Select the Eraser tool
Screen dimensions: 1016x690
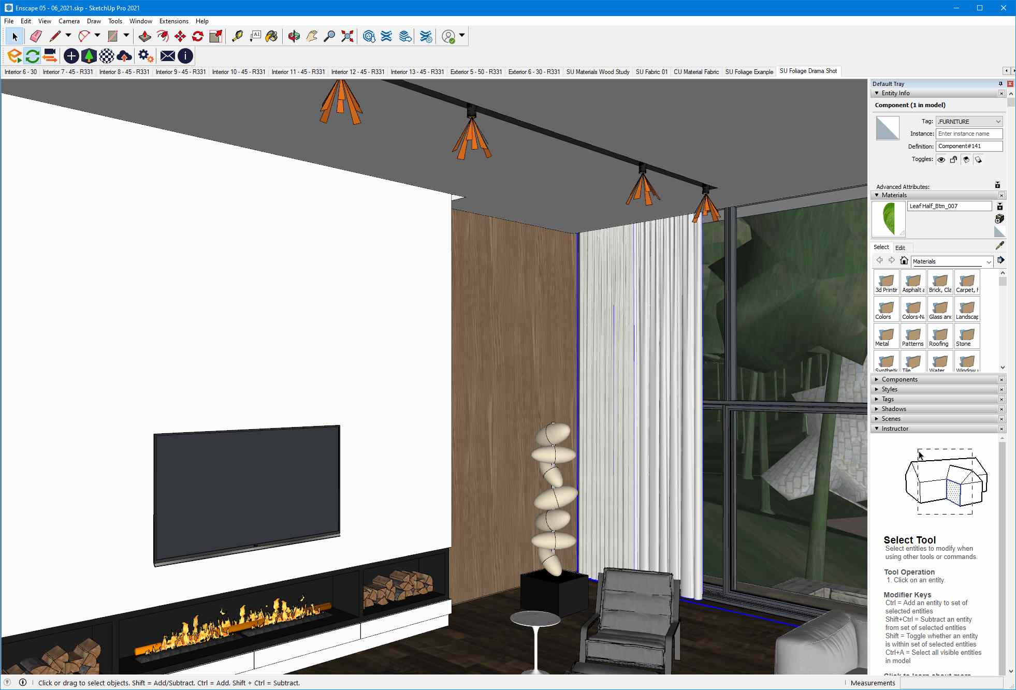tap(35, 36)
